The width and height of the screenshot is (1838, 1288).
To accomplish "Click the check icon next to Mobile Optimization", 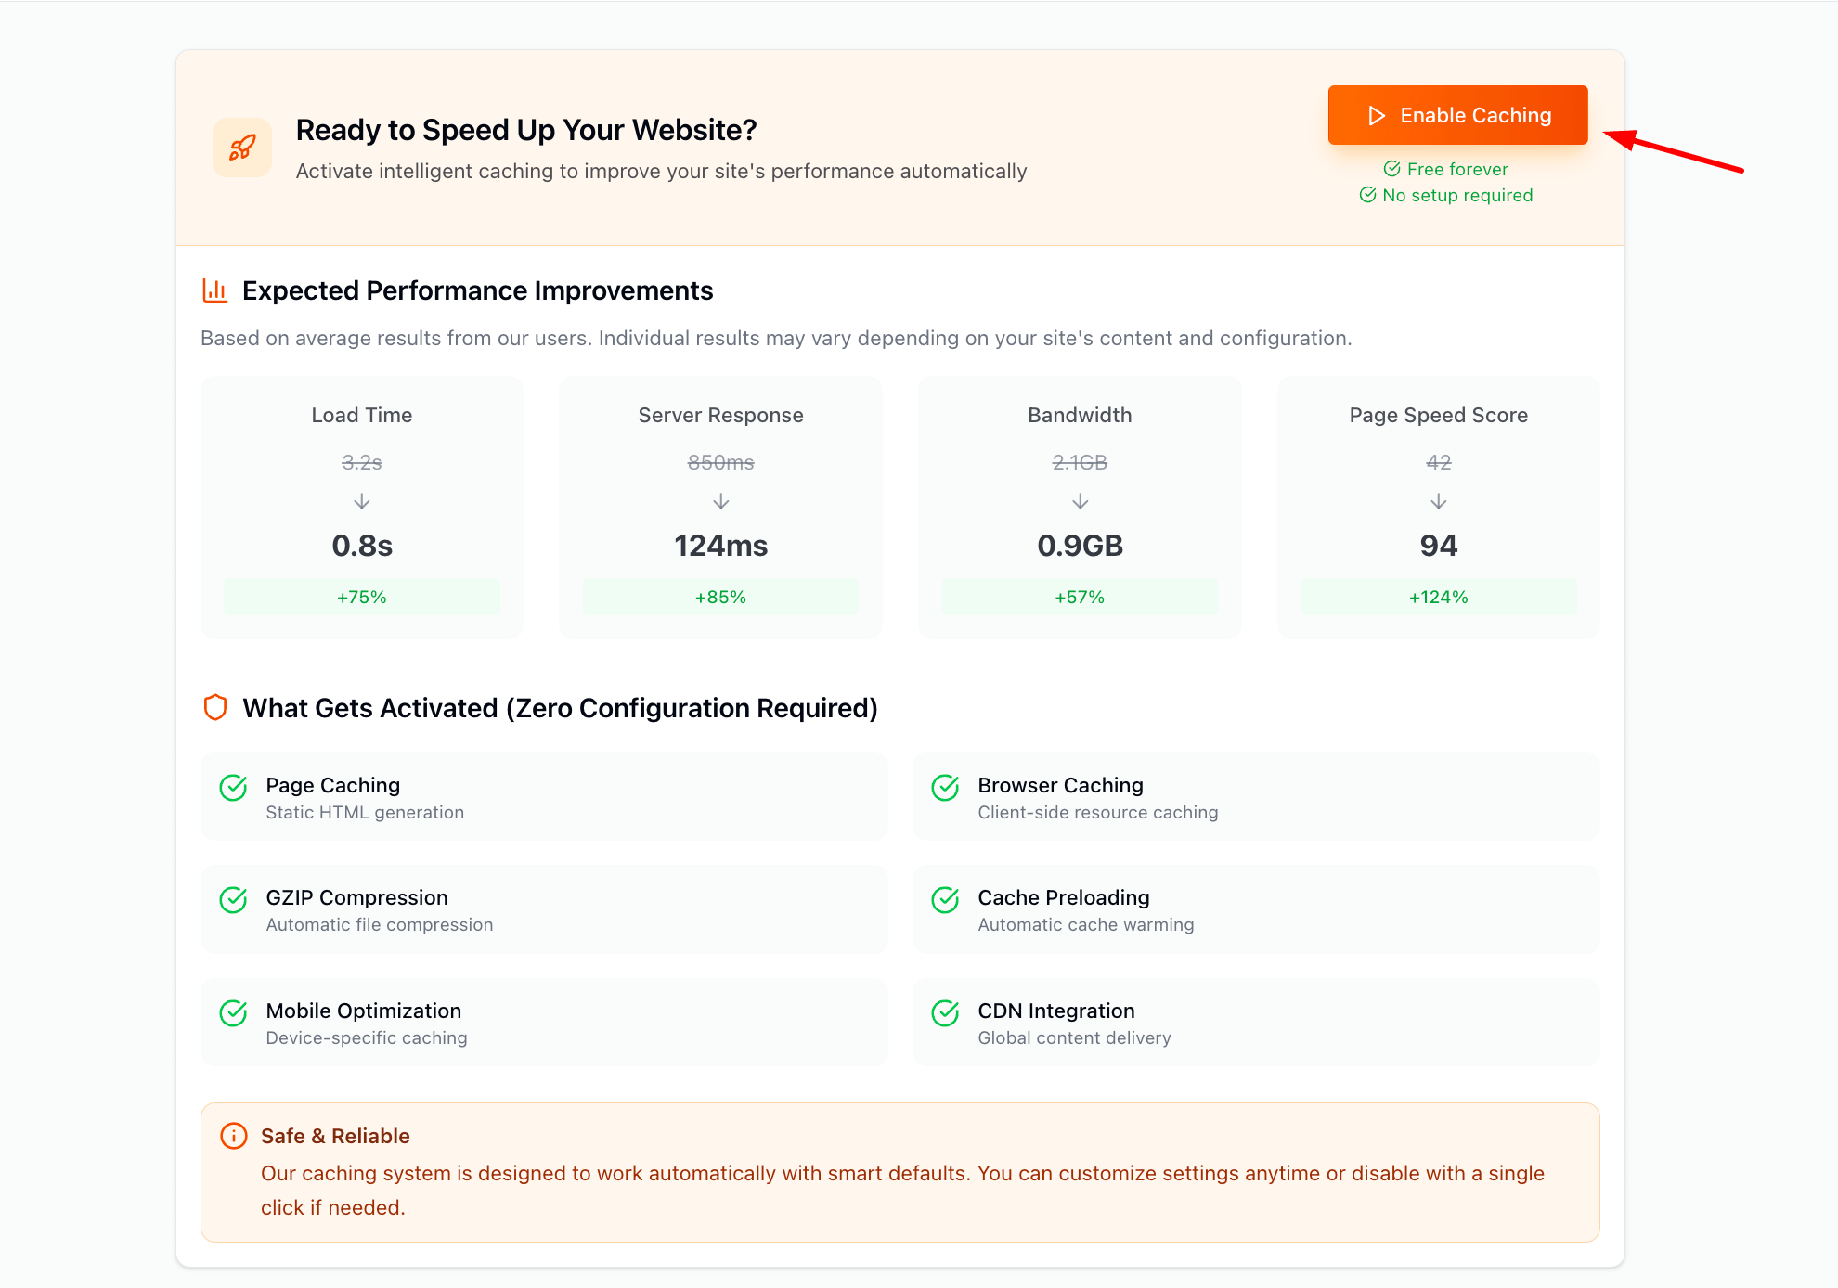I will pyautogui.click(x=234, y=1013).
